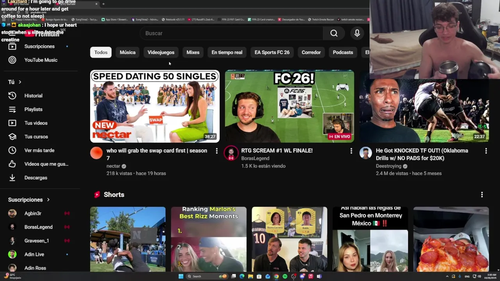
Task: Click the Windows taskbar search box
Action: tap(207, 276)
